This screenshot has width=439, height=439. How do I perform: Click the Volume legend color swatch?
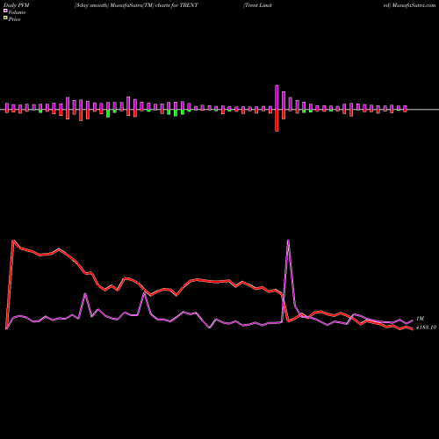point(5,11)
